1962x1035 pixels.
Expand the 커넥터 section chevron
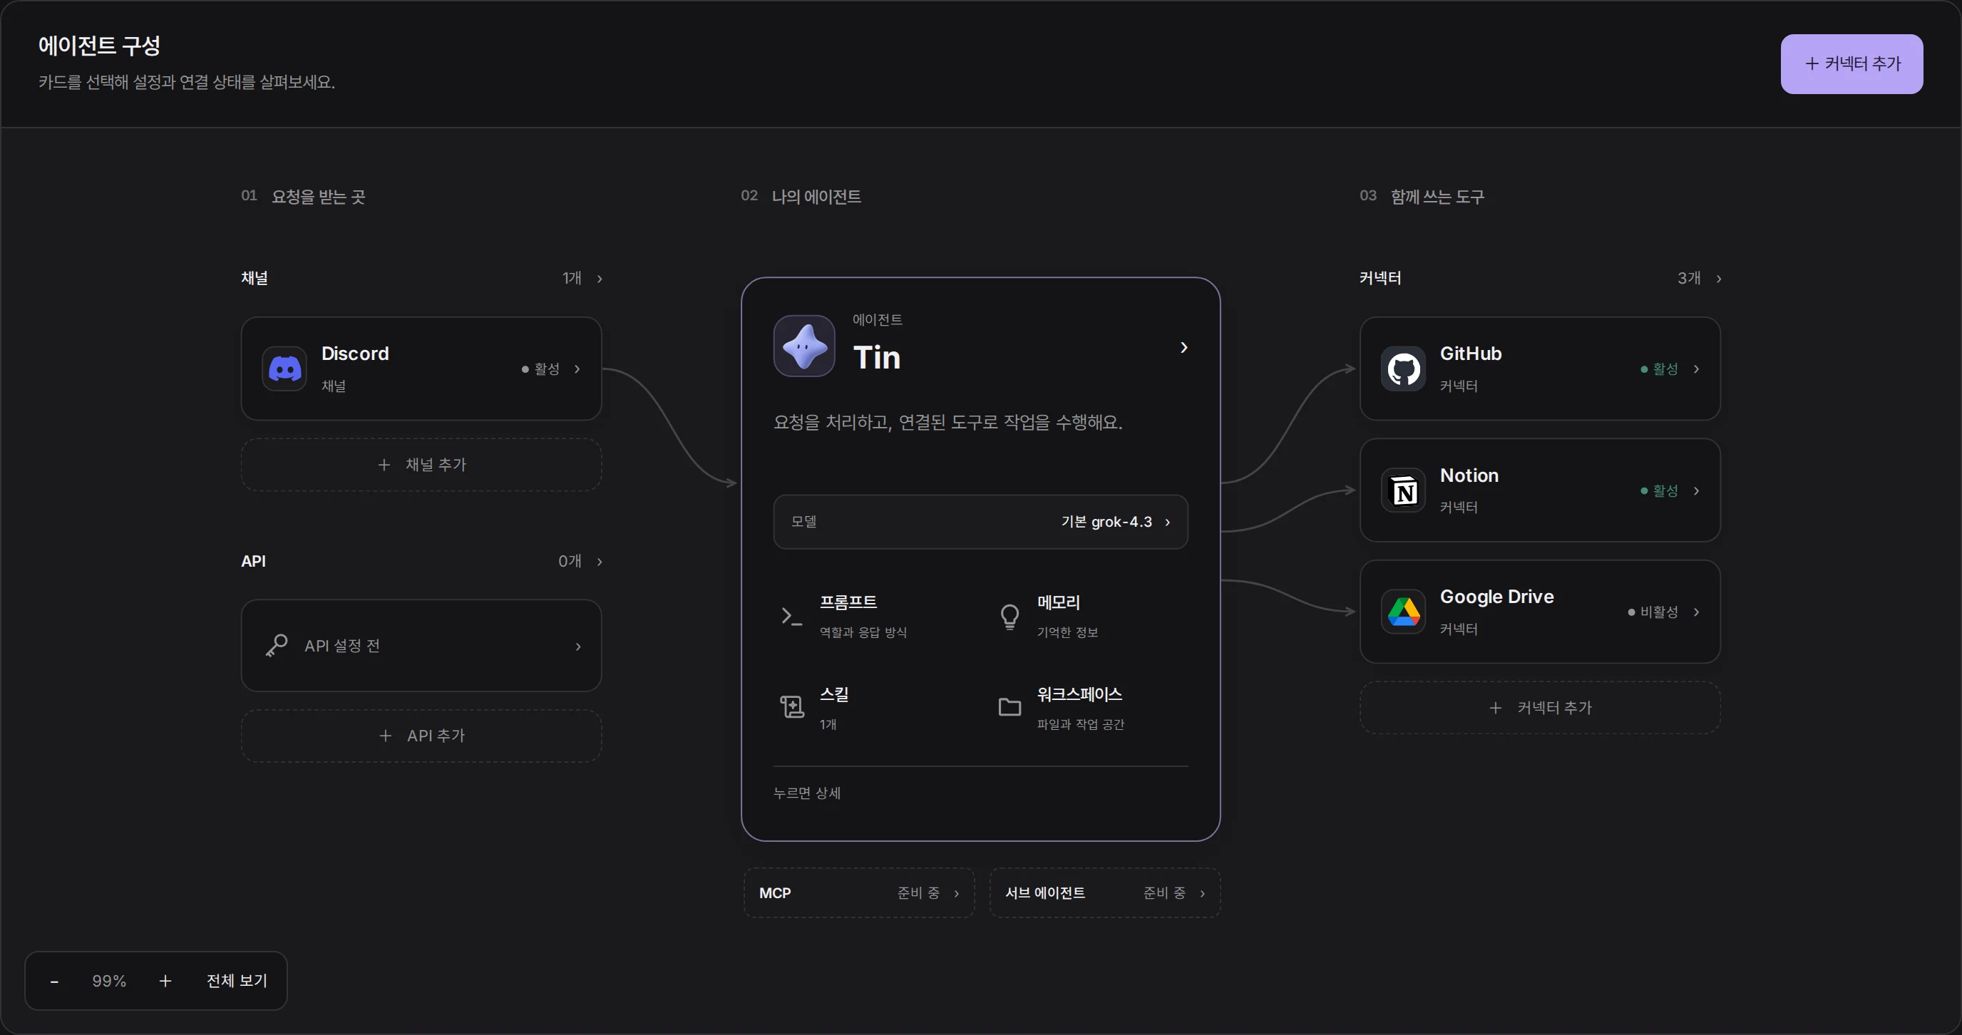(x=1718, y=279)
